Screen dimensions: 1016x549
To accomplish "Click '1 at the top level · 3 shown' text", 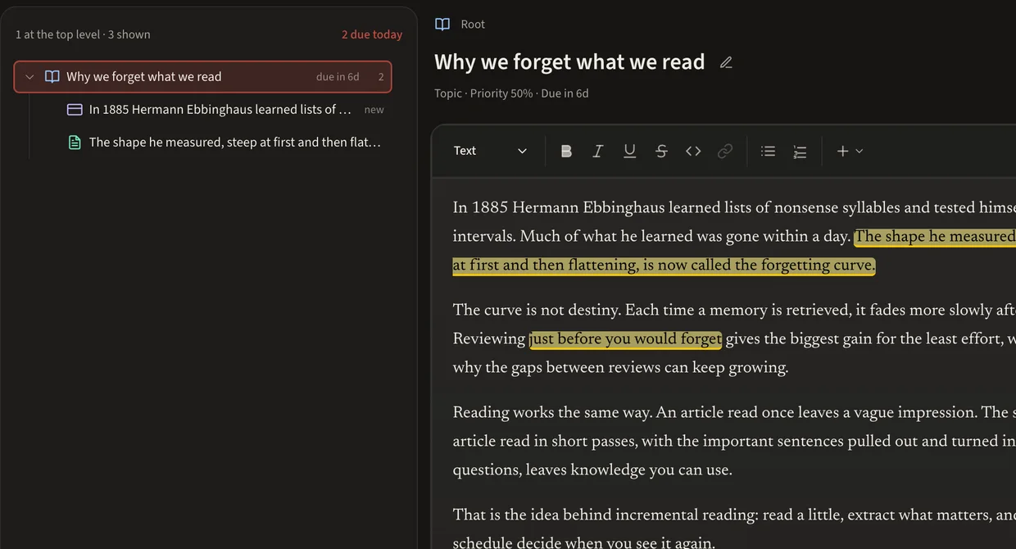I will pos(83,34).
